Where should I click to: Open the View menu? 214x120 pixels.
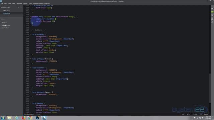[14, 3]
